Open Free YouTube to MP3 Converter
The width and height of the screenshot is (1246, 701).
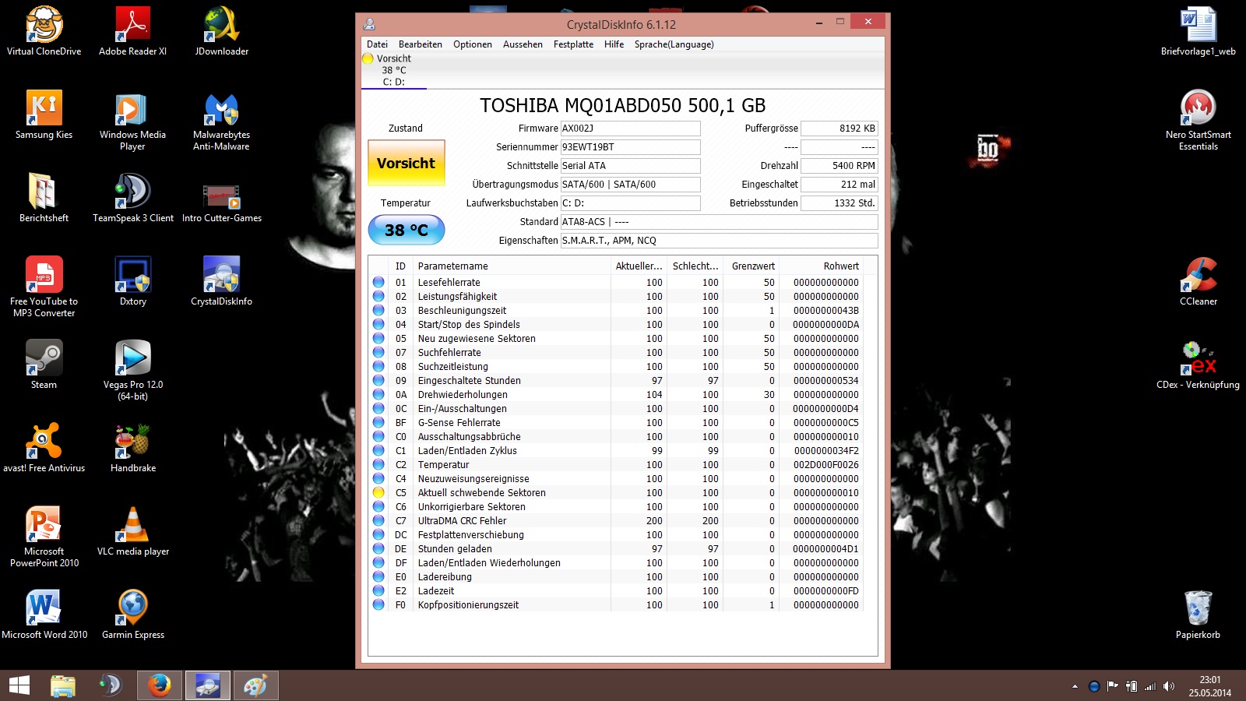(44, 287)
